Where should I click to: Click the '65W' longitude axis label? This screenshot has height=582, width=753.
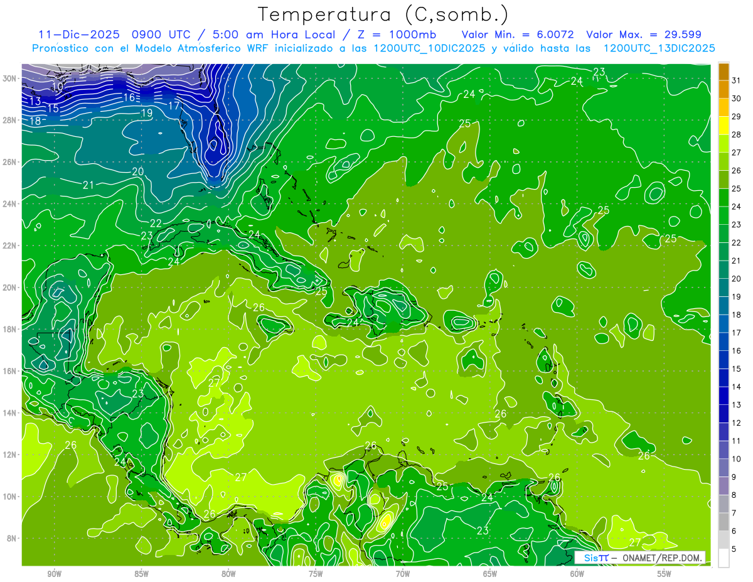pyautogui.click(x=490, y=574)
